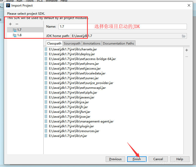Select the jsse.jar classpath entry
The image size is (196, 167).
click(114, 117)
